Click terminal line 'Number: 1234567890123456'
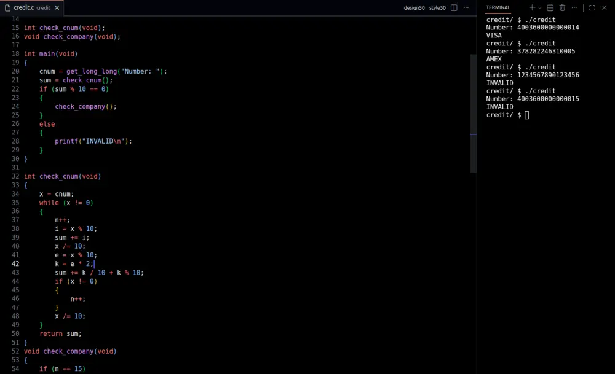 point(533,75)
